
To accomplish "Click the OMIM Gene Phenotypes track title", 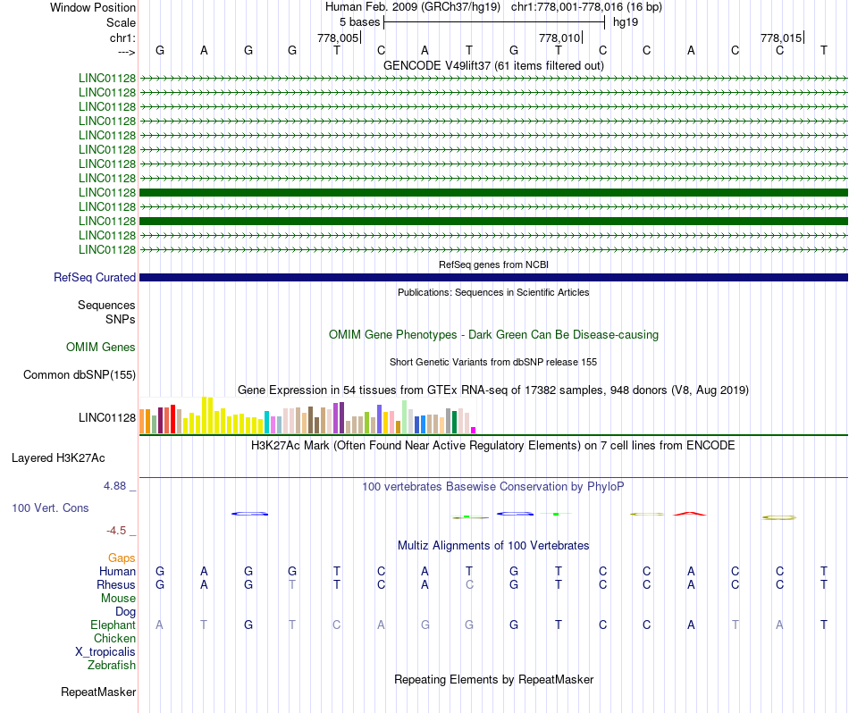I will [x=493, y=334].
